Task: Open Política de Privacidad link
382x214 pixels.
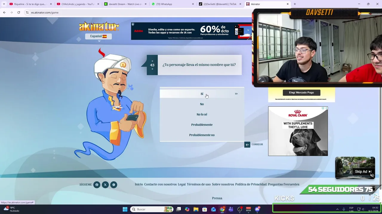Action: click(251, 184)
